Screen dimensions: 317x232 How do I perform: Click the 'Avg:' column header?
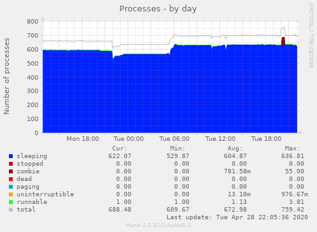tap(235, 149)
